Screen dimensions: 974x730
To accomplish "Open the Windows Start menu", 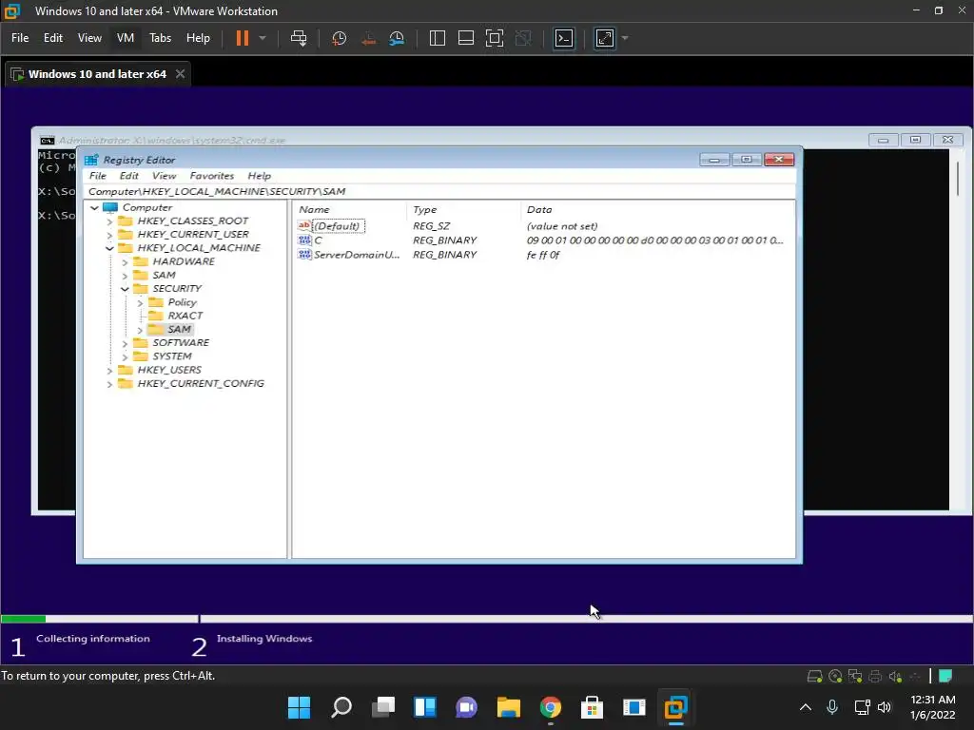I will (299, 707).
